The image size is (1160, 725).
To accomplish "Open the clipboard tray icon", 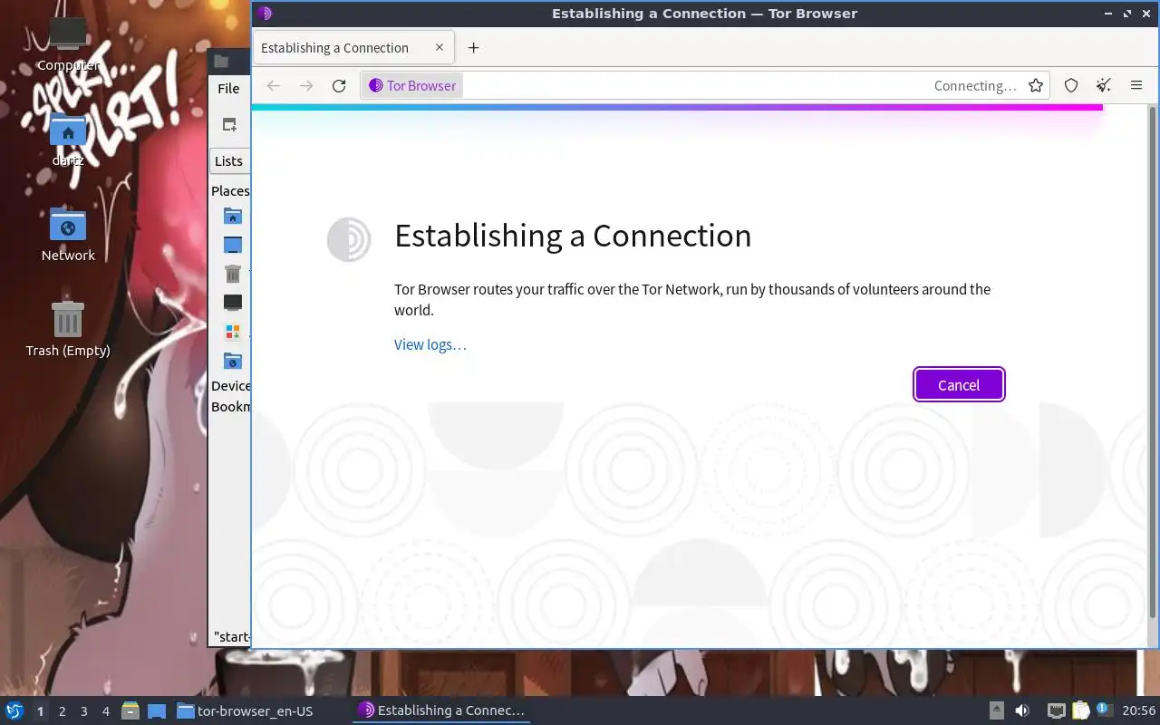I will [x=1080, y=711].
